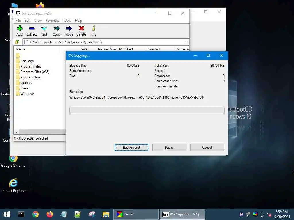Image resolution: width=294 pixels, height=220 pixels.
Task: Click the Extract toolbar icon
Action: (32, 31)
